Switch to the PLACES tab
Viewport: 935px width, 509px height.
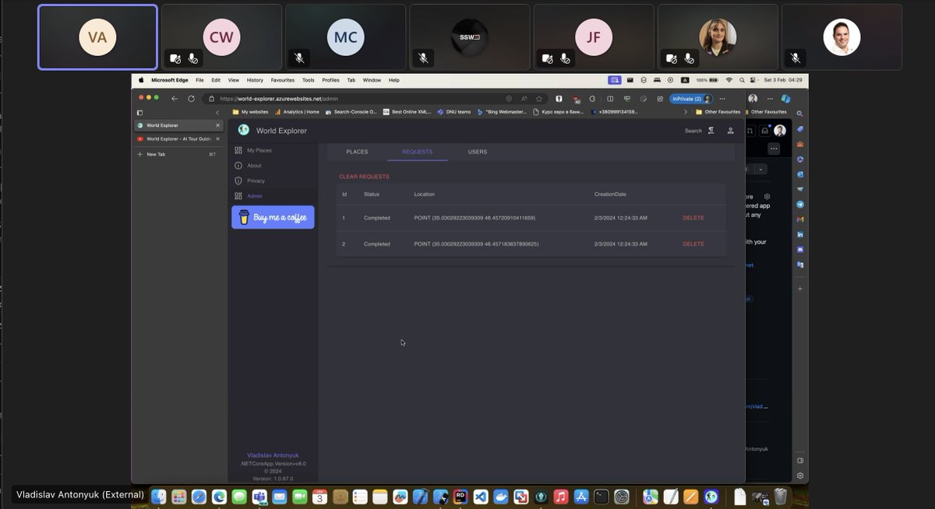357,152
